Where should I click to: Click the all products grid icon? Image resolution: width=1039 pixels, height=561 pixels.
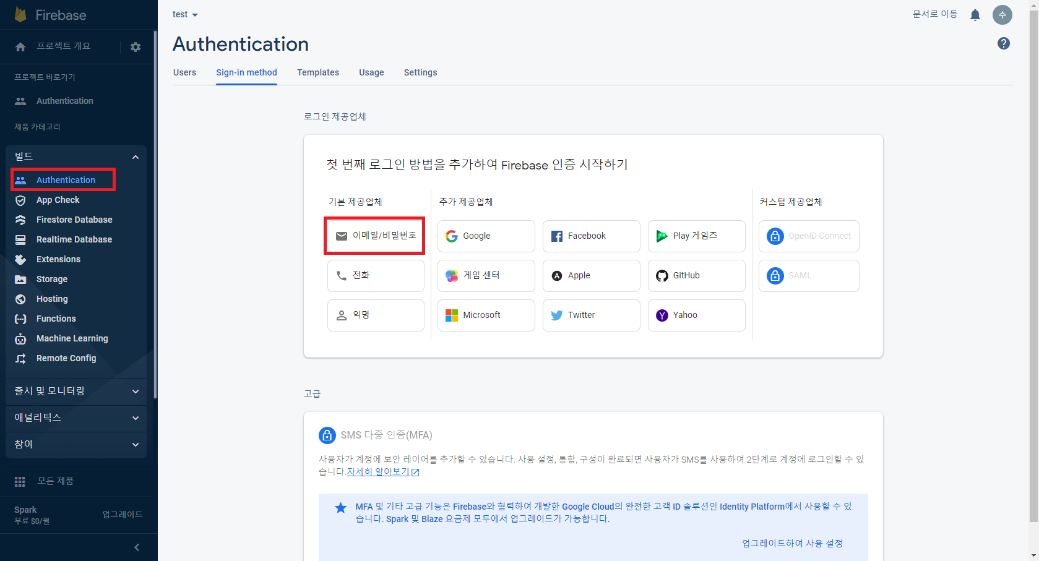(20, 481)
